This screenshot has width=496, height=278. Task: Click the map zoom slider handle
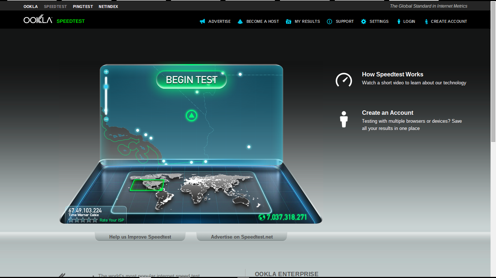(106, 87)
